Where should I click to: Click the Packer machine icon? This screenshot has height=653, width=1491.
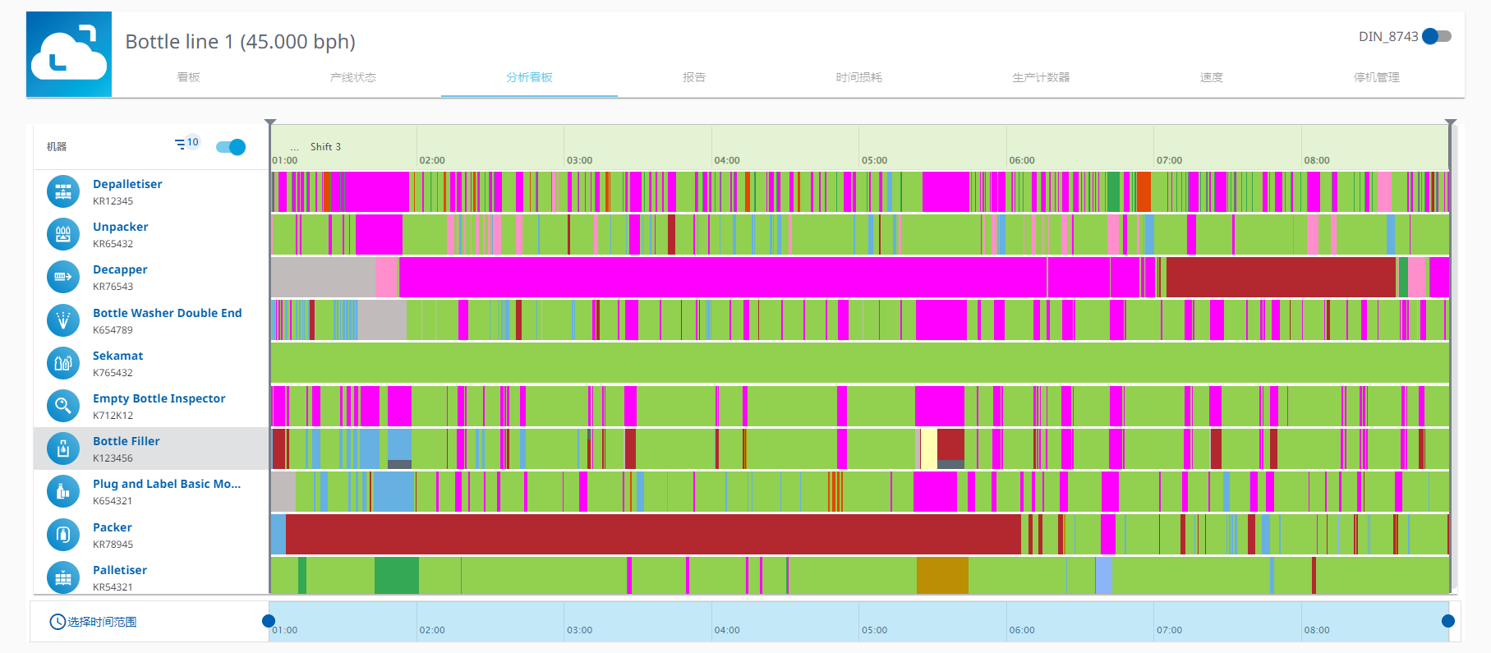click(x=63, y=535)
